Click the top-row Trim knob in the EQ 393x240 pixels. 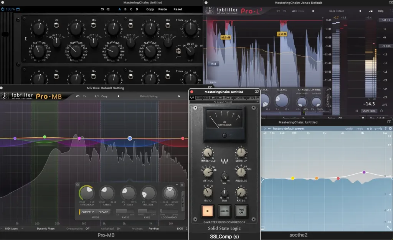click(x=190, y=28)
